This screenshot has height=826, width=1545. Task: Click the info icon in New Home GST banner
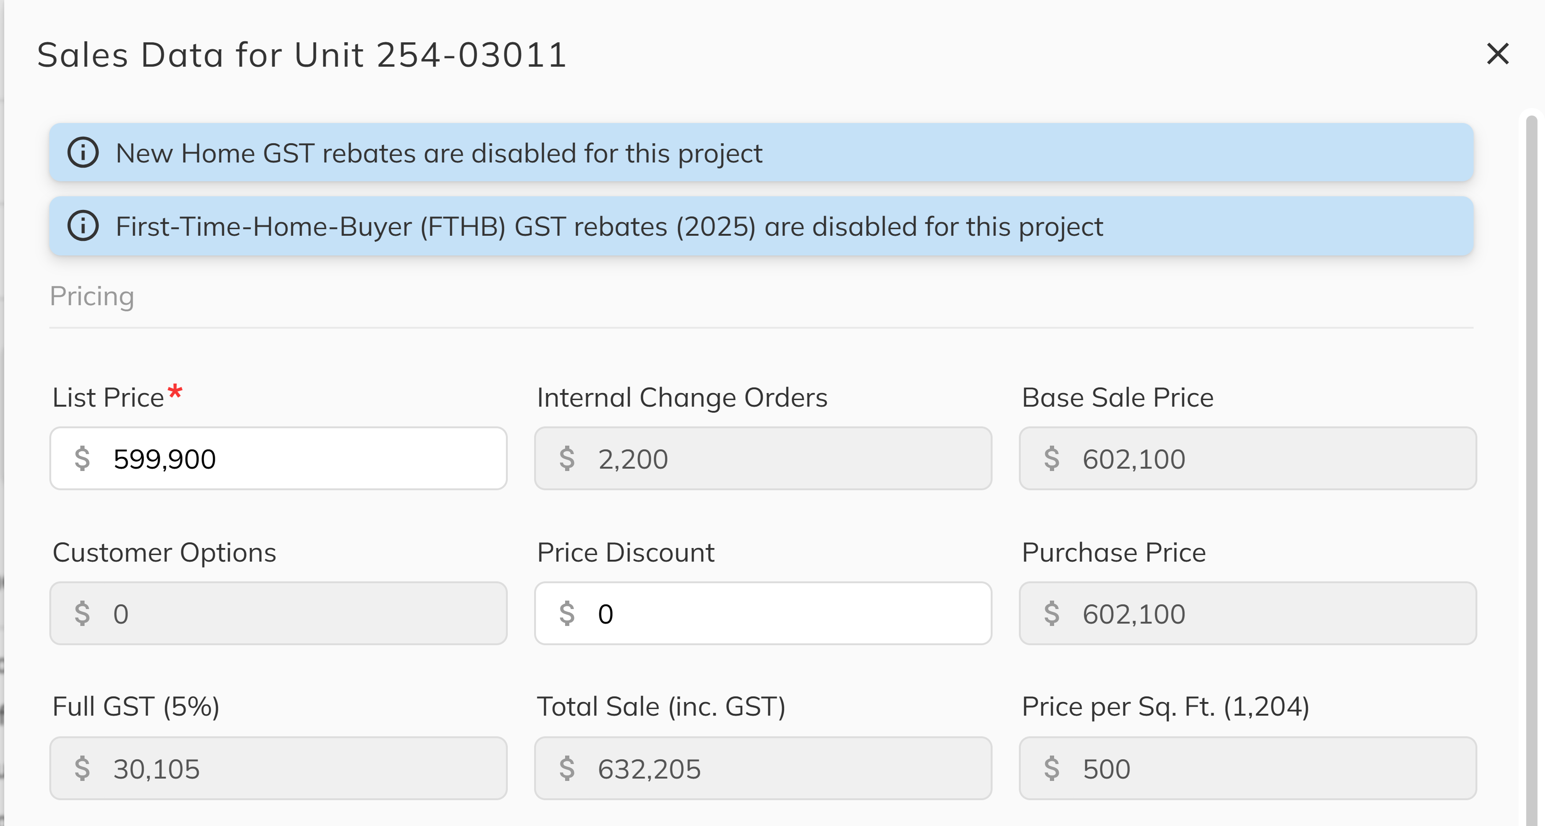coord(84,153)
